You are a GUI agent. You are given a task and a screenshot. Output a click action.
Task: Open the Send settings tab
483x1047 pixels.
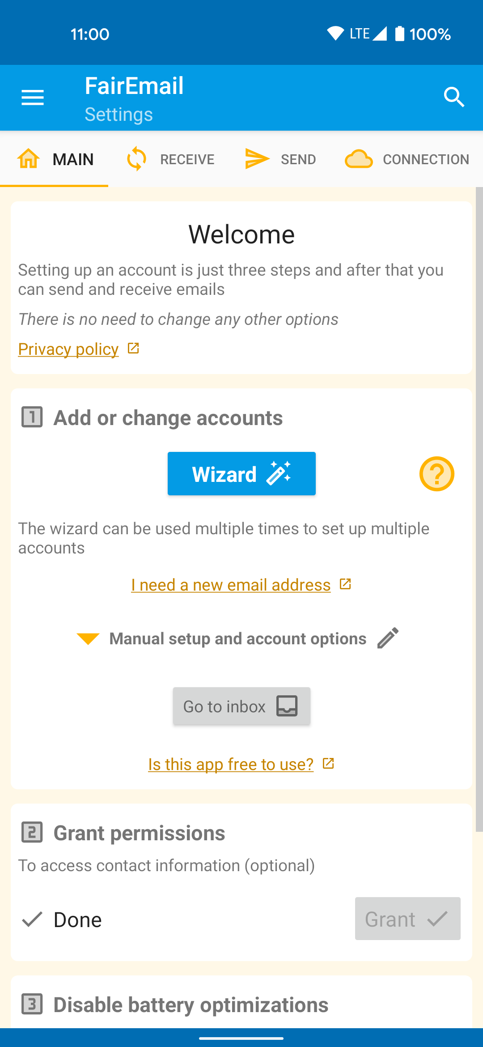pyautogui.click(x=280, y=159)
